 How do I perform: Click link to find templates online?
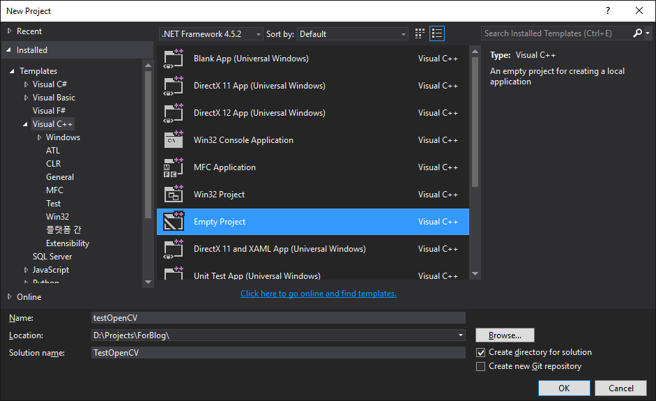pyautogui.click(x=319, y=294)
